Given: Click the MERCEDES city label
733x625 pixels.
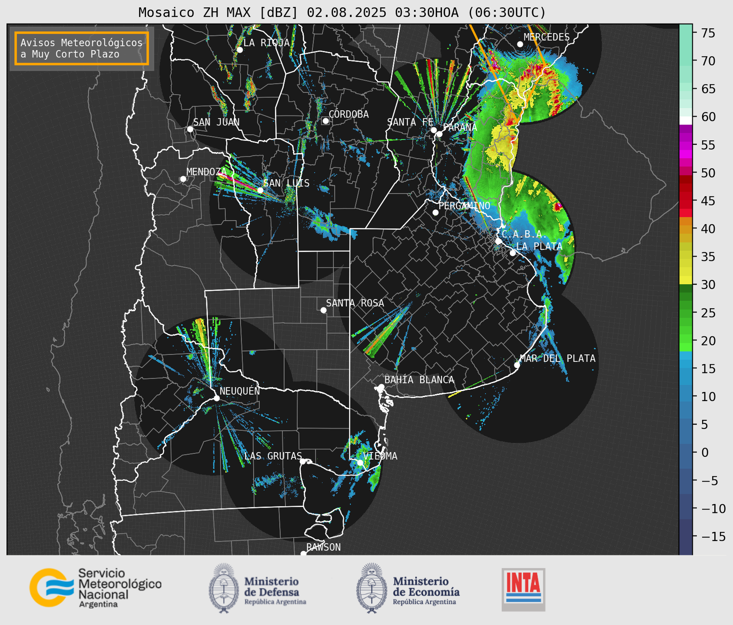Looking at the screenshot, I should pyautogui.click(x=547, y=37).
